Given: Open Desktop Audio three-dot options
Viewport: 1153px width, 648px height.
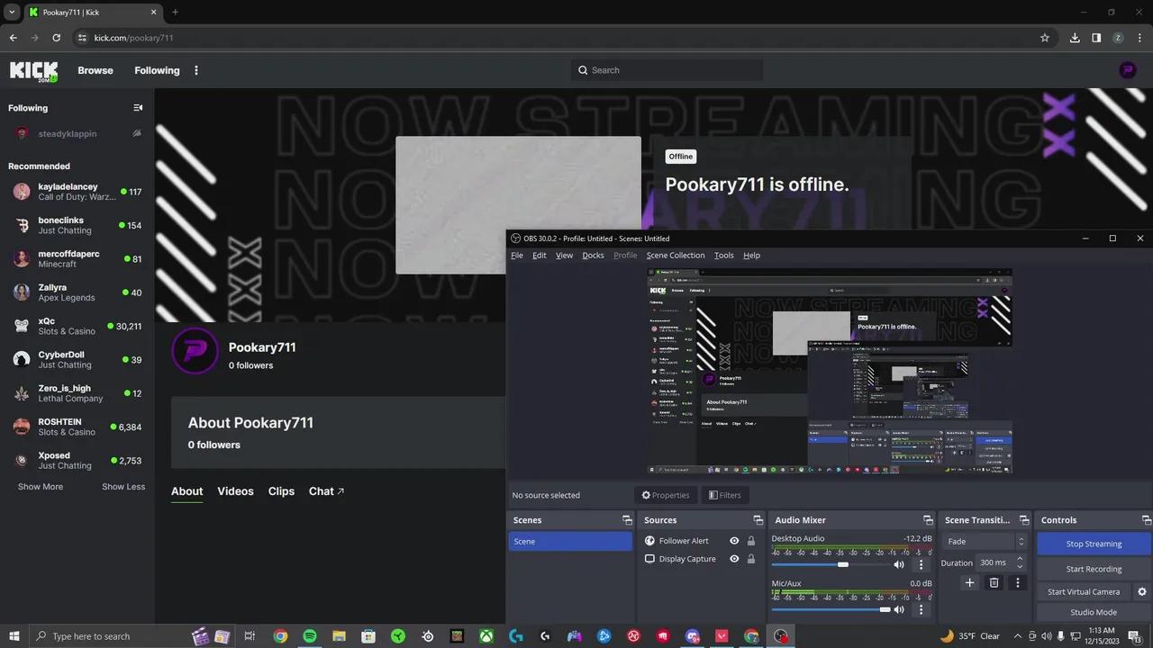Looking at the screenshot, I should (921, 564).
